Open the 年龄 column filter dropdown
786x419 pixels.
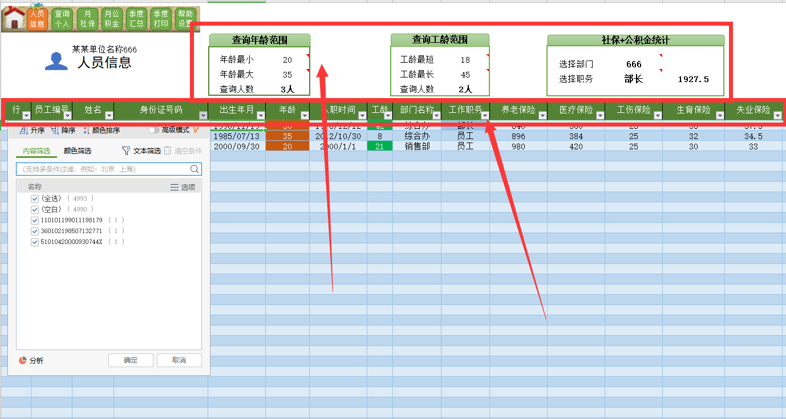(304, 115)
